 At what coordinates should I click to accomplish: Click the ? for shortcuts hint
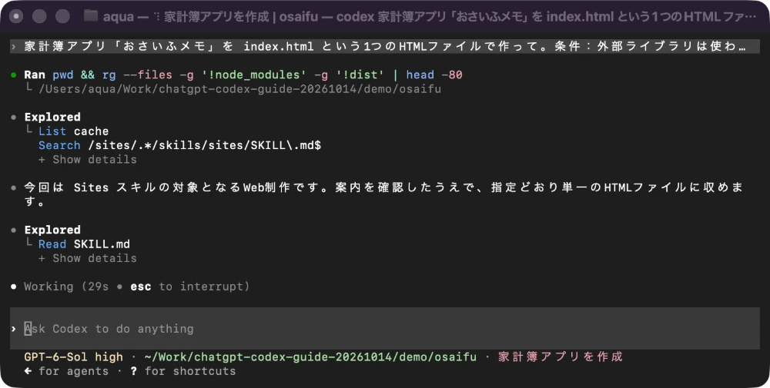[x=183, y=371]
